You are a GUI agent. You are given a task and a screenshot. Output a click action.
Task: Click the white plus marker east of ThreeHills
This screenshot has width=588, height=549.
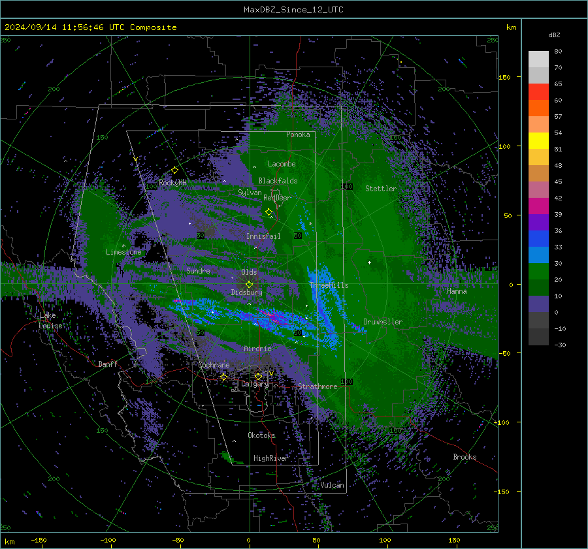click(x=369, y=262)
